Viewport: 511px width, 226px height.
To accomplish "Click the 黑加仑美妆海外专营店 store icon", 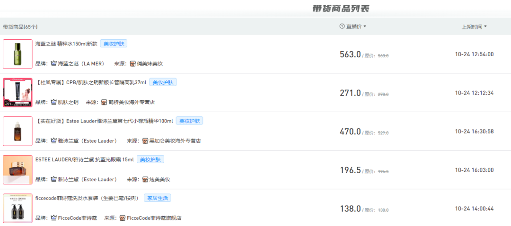I will pos(145,141).
